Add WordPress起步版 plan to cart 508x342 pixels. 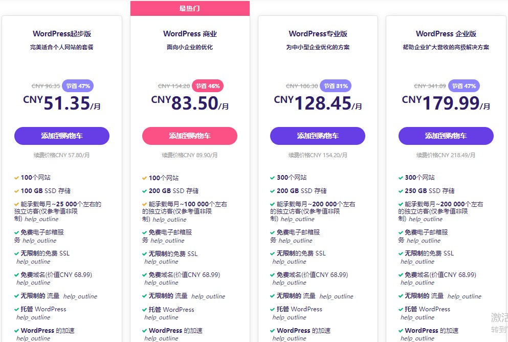tap(62, 136)
